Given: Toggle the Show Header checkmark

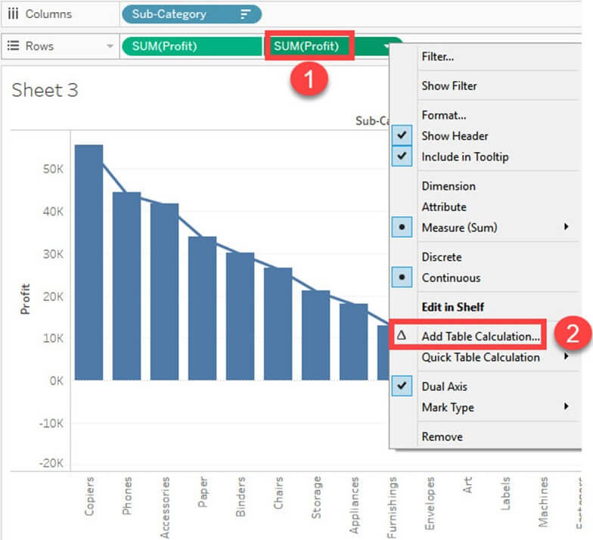Looking at the screenshot, I should pyautogui.click(x=402, y=136).
